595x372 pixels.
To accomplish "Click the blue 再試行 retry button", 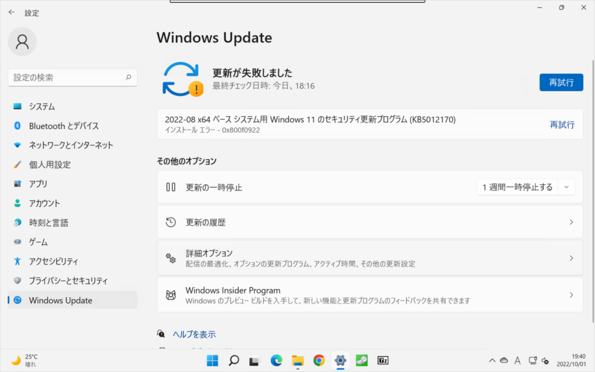I will [561, 83].
